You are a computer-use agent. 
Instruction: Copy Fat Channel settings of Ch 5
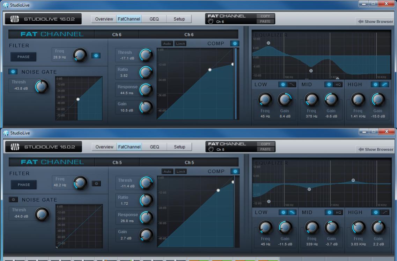tap(265, 144)
